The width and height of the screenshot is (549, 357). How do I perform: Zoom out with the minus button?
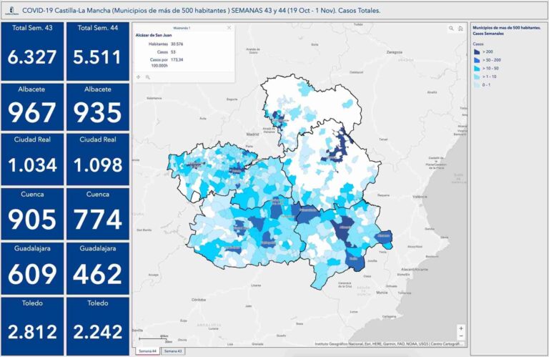(x=461, y=336)
